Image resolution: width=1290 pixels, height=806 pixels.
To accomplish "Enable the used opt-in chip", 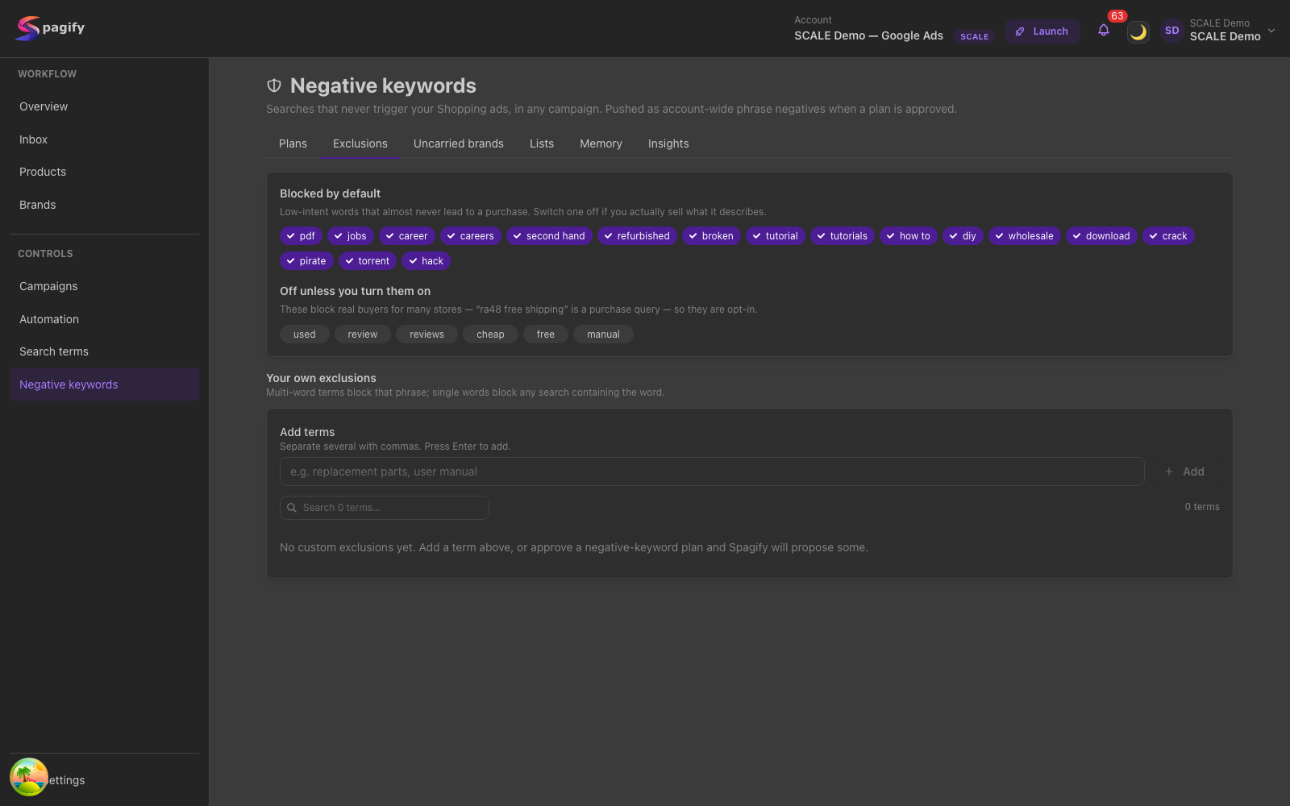I will (x=305, y=334).
